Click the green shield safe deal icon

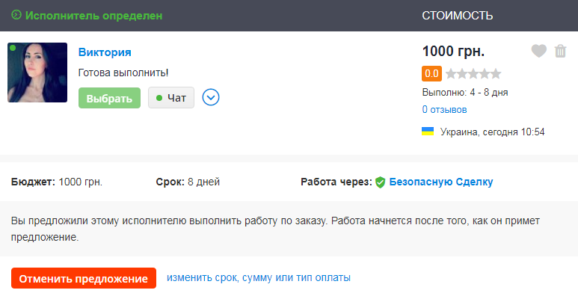pos(380,182)
